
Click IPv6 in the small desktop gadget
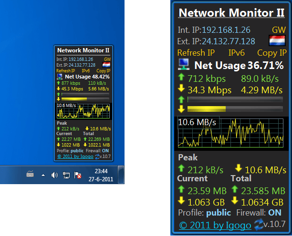pos(86,71)
